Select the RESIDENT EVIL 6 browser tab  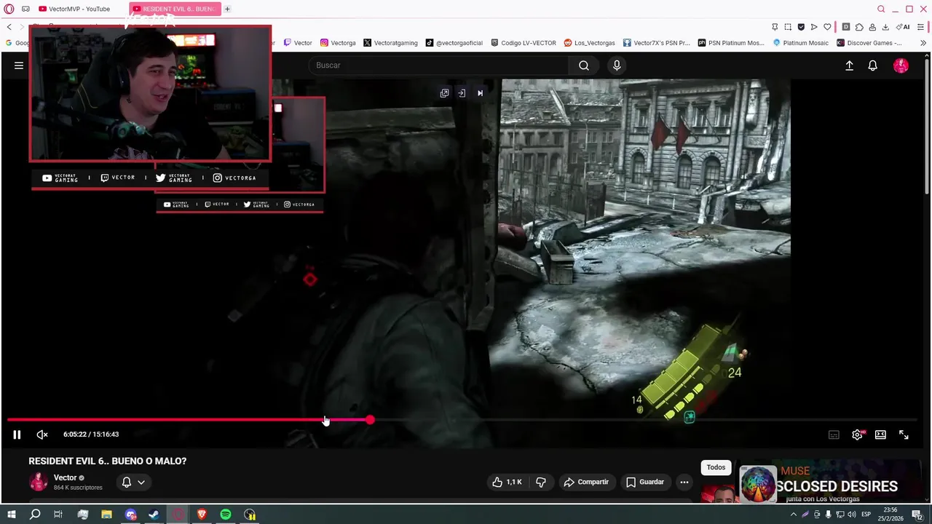click(x=175, y=9)
